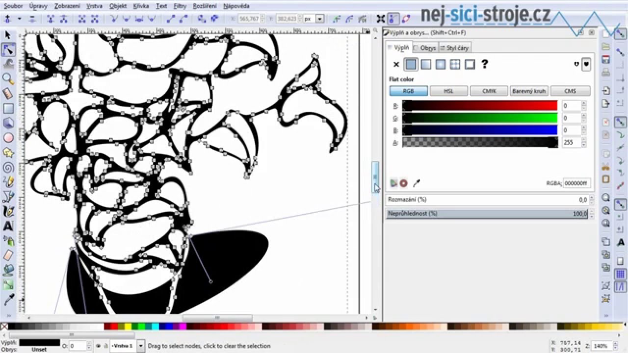The image size is (628, 353).
Task: Choose Pattern paint type
Action: pos(455,64)
